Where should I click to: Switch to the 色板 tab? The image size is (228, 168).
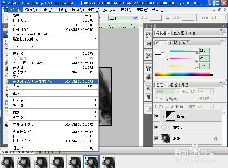point(173,43)
